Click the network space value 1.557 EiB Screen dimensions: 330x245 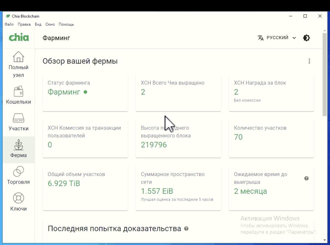157,191
